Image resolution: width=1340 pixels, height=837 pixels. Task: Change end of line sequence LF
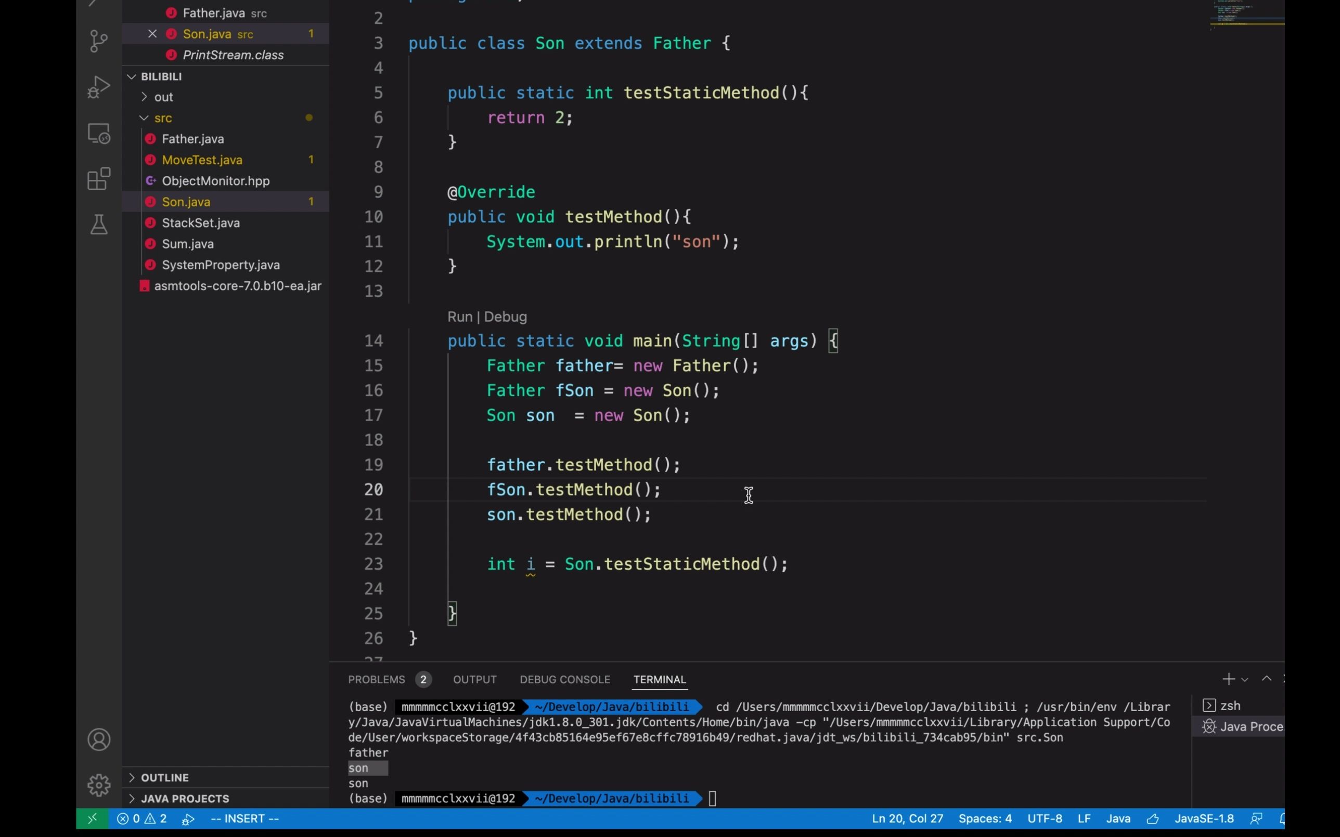[x=1084, y=818]
